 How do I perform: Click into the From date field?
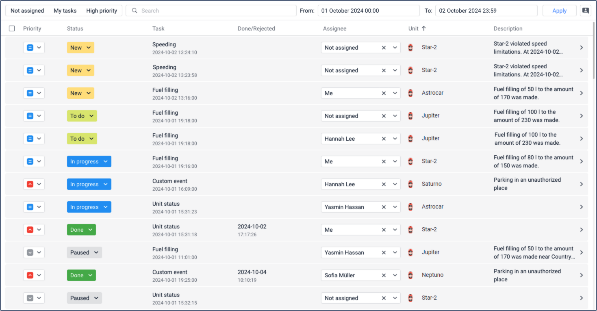(x=368, y=11)
